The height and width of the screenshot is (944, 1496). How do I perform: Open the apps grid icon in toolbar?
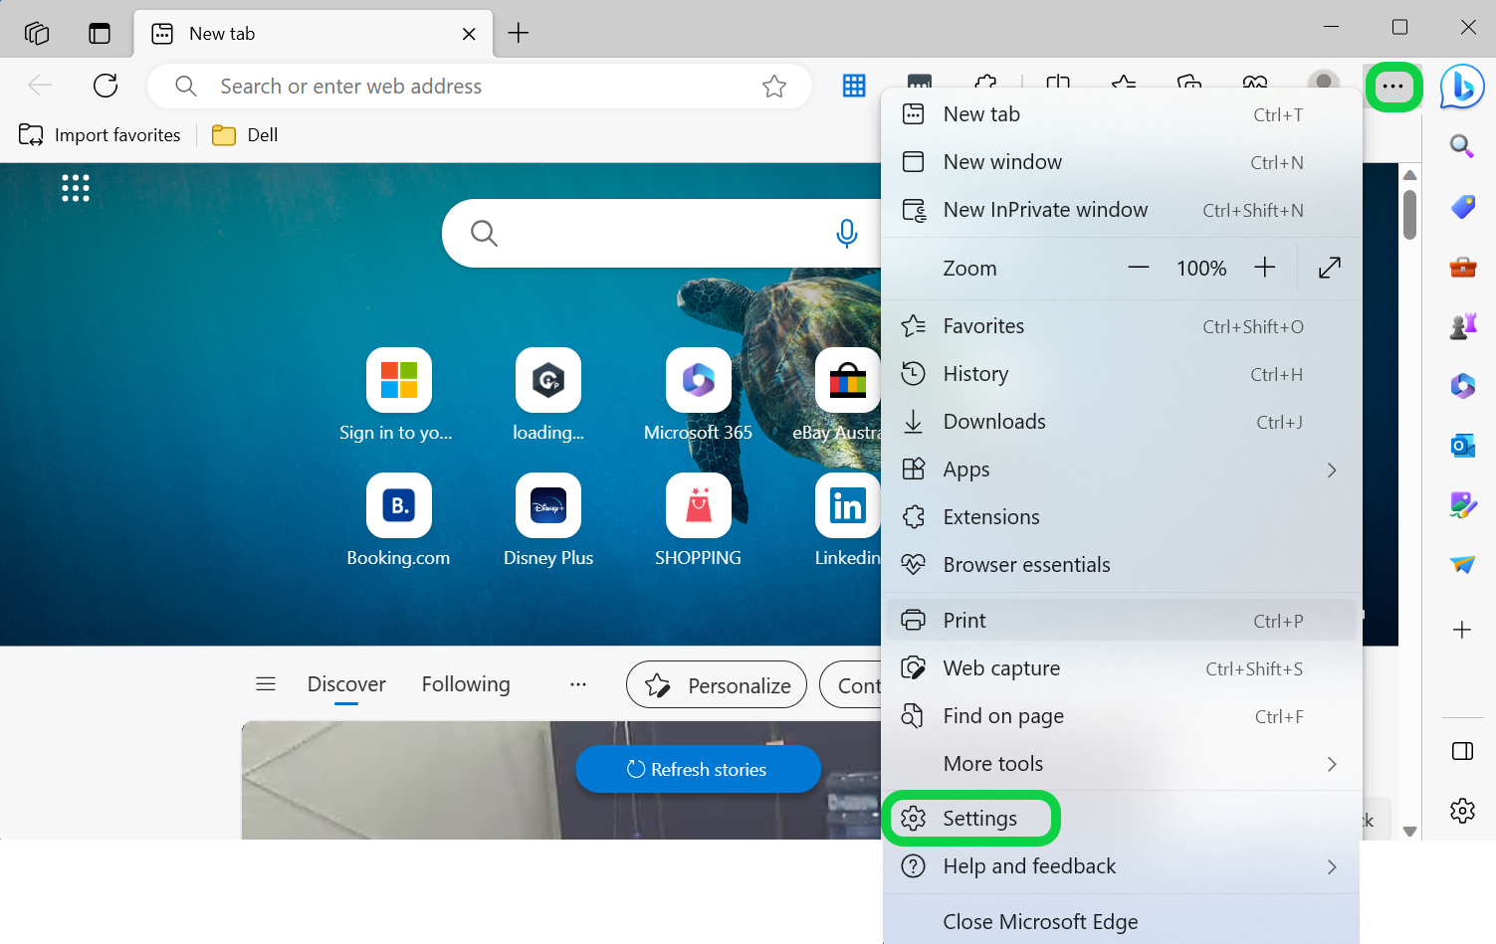coord(854,86)
